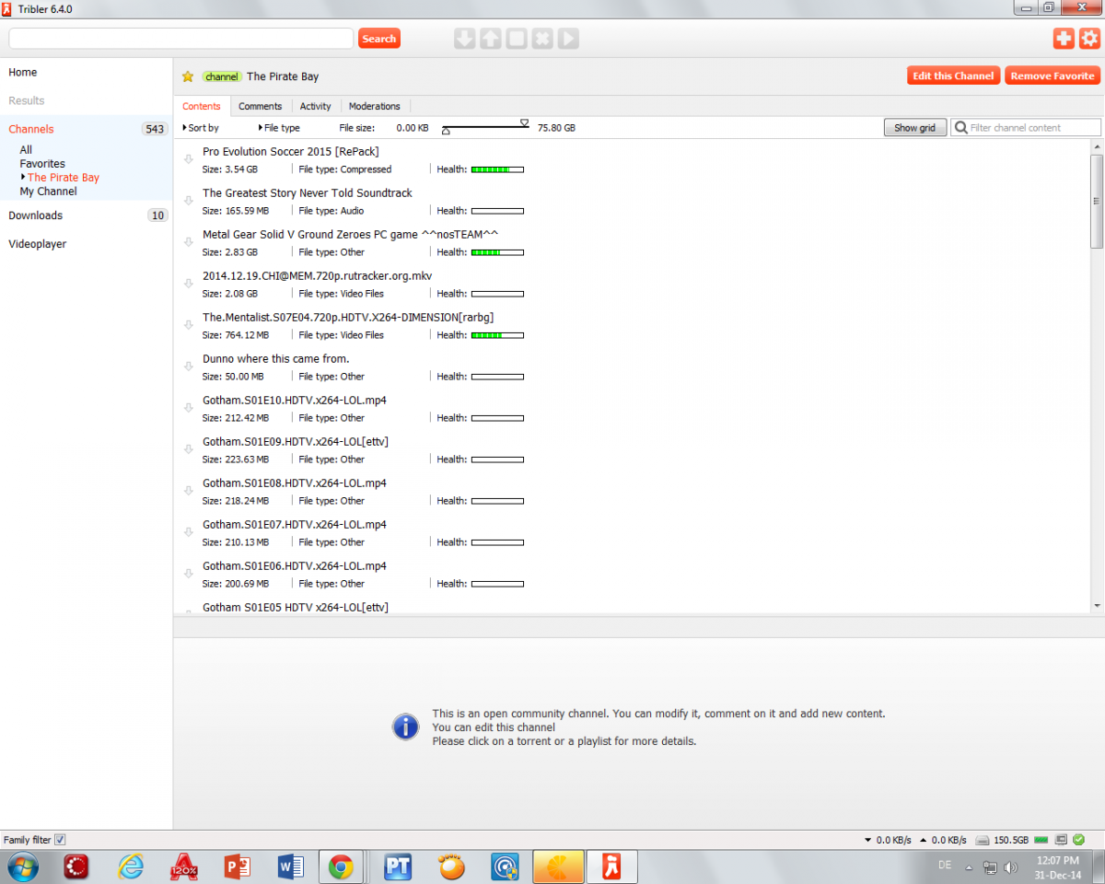Click the torrent list scrollbar down arrow

pos(1097,605)
